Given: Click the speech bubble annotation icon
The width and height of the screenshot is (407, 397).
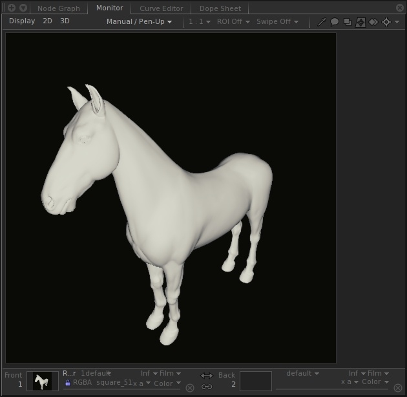Looking at the screenshot, I should click(x=335, y=22).
